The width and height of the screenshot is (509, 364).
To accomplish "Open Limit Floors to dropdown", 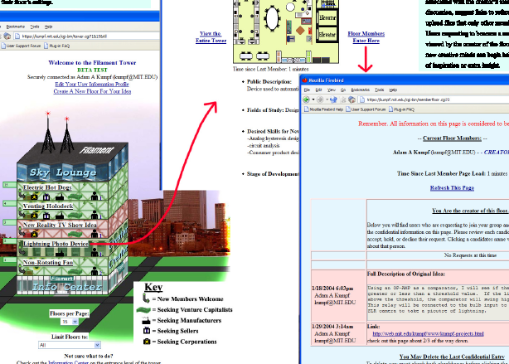I will click(x=70, y=345).
